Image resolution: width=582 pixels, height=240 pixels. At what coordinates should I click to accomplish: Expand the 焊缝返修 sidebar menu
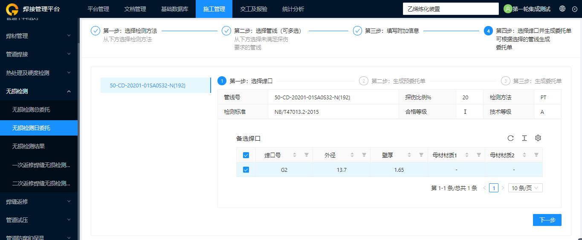tap(39, 202)
